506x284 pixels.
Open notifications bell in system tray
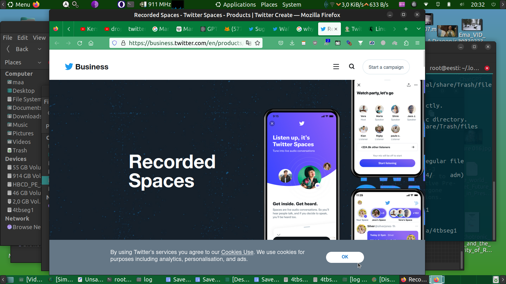point(438,4)
